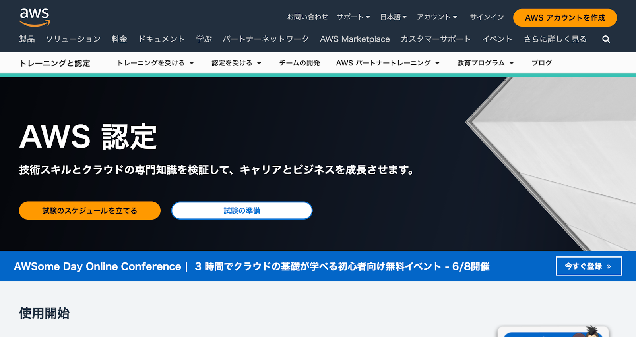Click the AWS 認定 heading

pyautogui.click(x=88, y=137)
